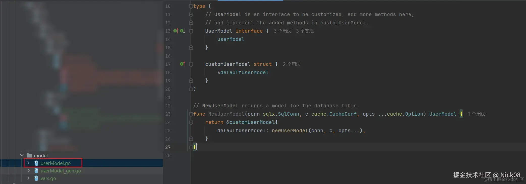Viewport: 526px width, 184px height.
Task: Open userModel_gen.go file
Action: (x=61, y=171)
